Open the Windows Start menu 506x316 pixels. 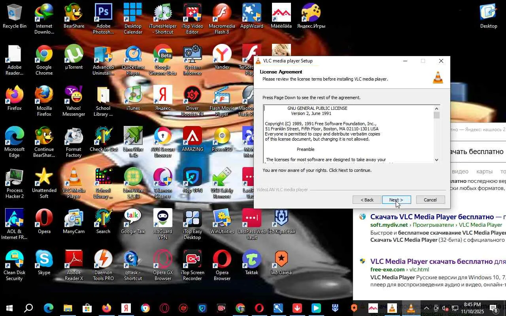tap(9, 308)
